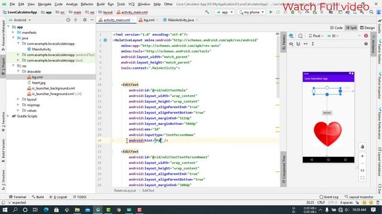Open the Refactor menu
The width and height of the screenshot is (382, 214).
tap(87, 4)
